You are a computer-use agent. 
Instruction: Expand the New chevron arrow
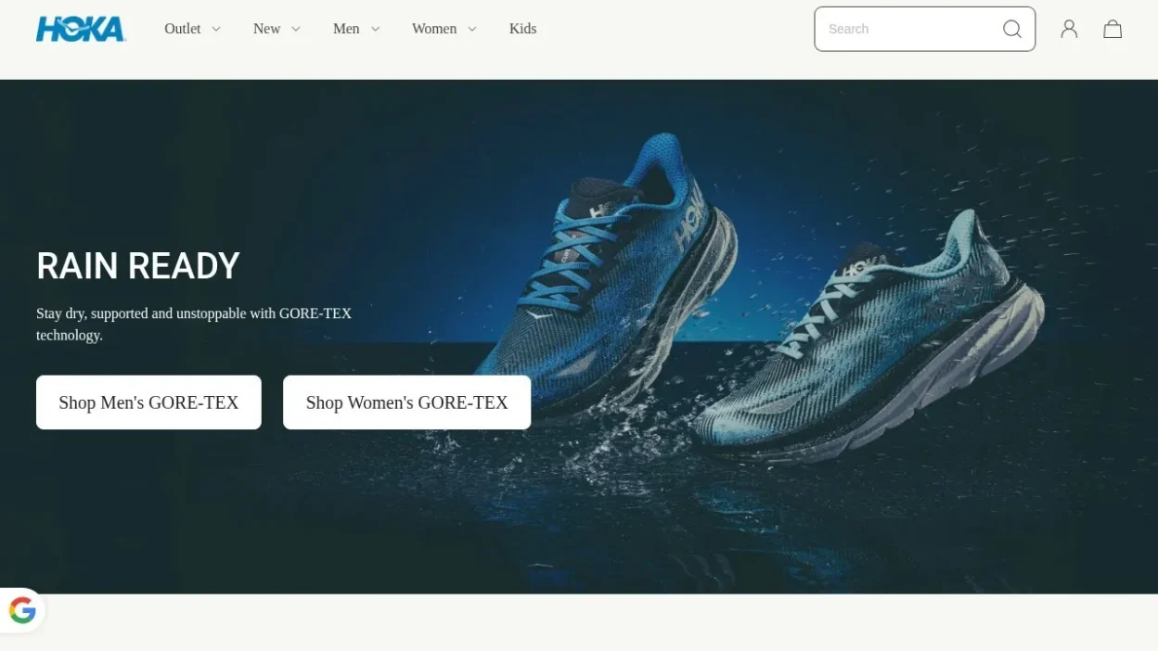click(296, 29)
